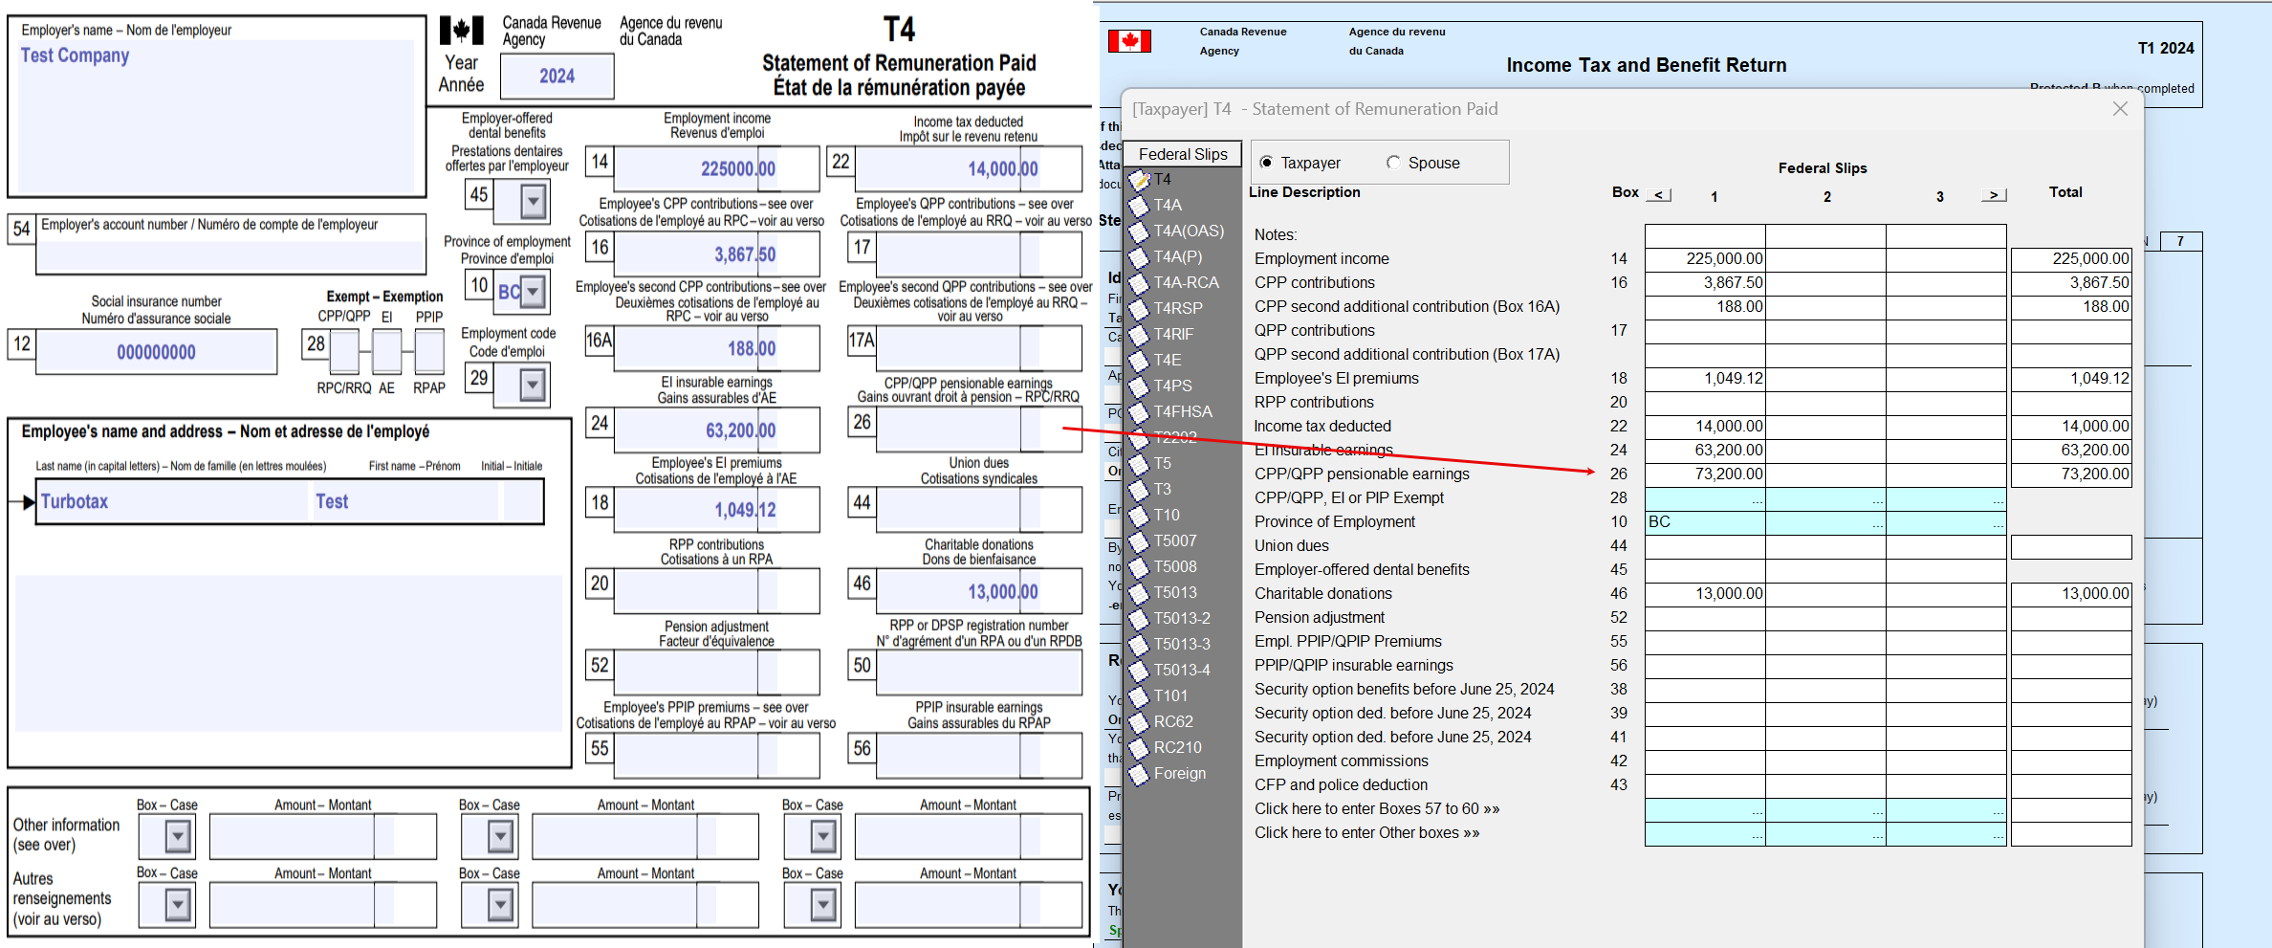The image size is (2272, 948).
Task: Go to next slip columns with > button
Action: [1994, 194]
